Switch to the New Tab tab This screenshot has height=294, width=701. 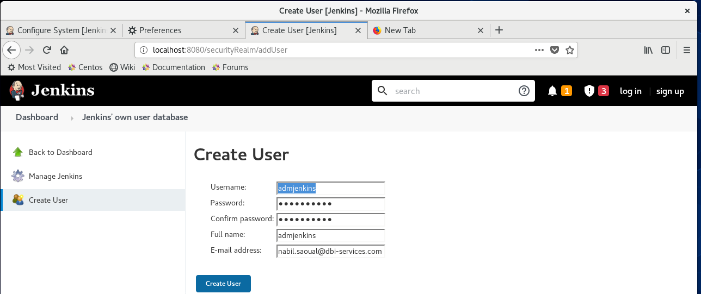tap(429, 30)
